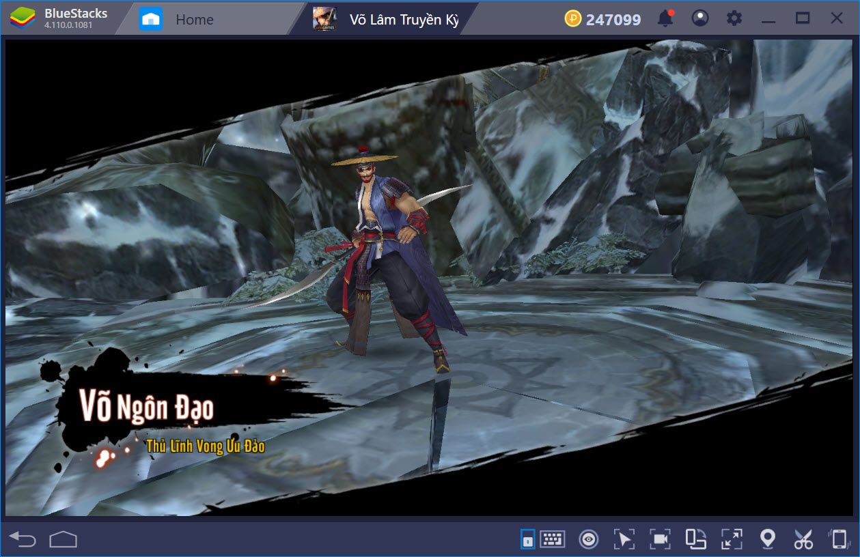Click the Thủ Lĩnh Vong Ưu Đảo subtitle
860x557 pixels.
click(205, 446)
